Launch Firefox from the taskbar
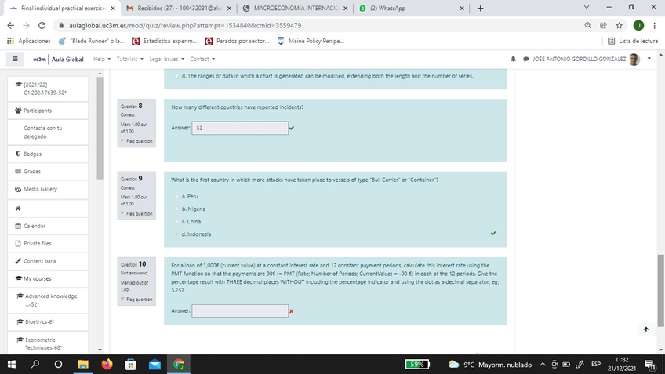Image resolution: width=665 pixels, height=374 pixels. coord(107,365)
